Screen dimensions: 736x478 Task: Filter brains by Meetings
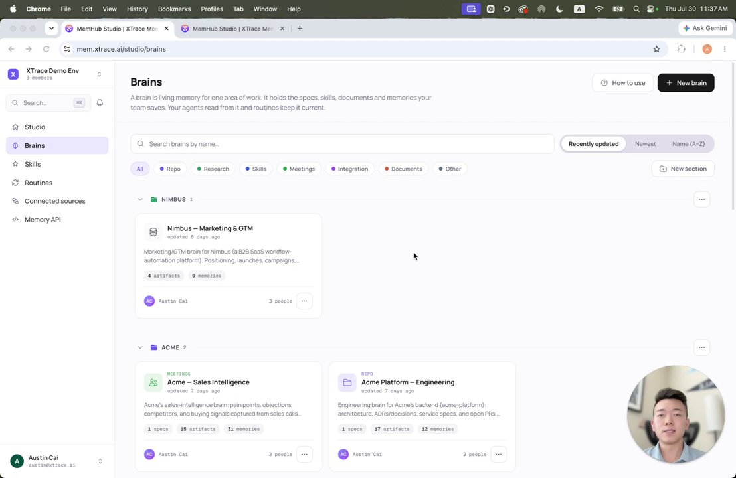pos(298,169)
